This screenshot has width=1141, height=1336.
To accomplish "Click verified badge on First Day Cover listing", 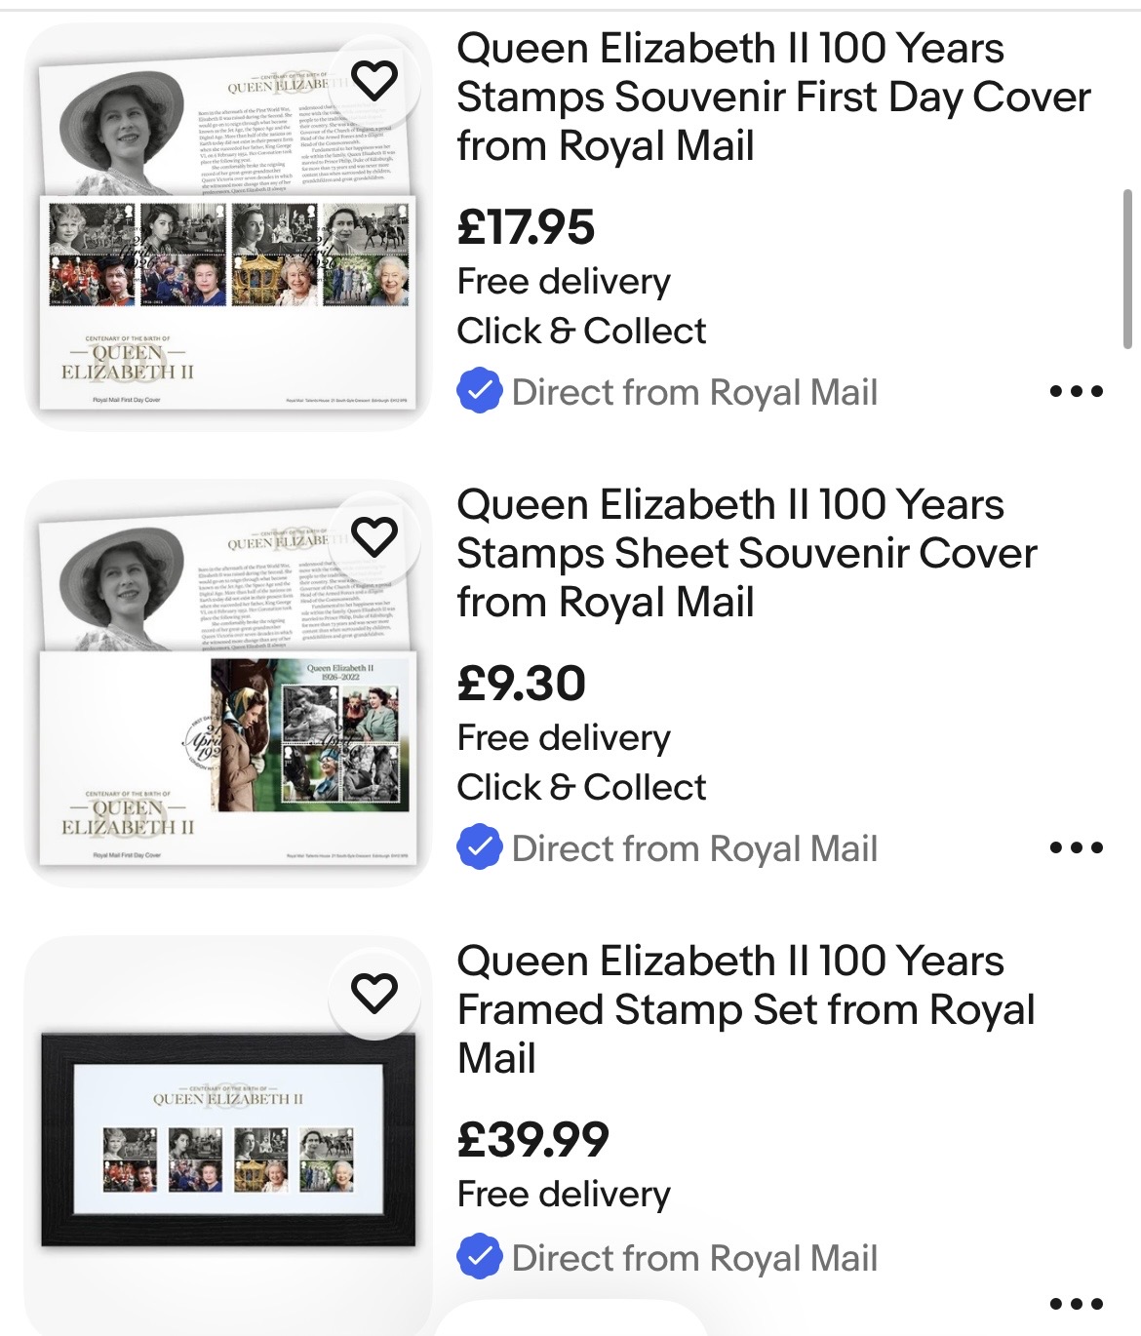I will pos(480,392).
